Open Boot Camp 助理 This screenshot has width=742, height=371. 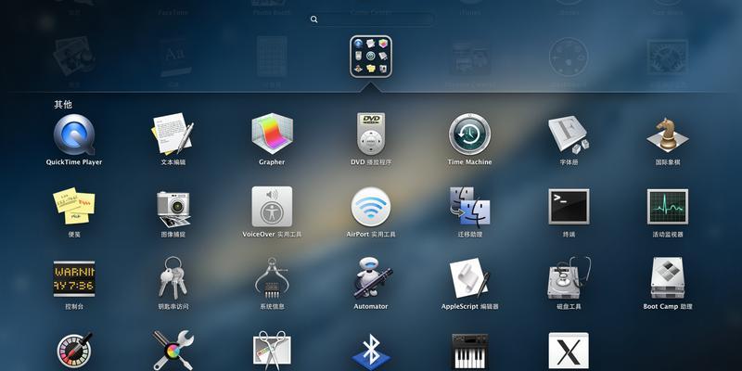click(668, 277)
